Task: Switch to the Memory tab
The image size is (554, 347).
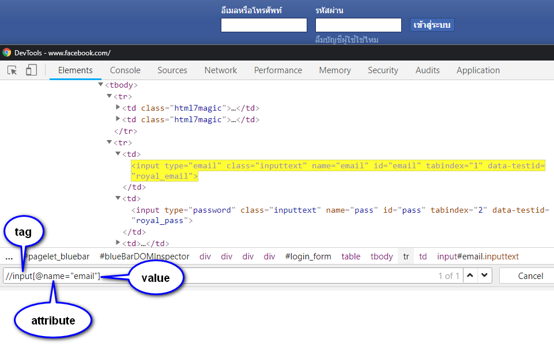Action: click(335, 70)
